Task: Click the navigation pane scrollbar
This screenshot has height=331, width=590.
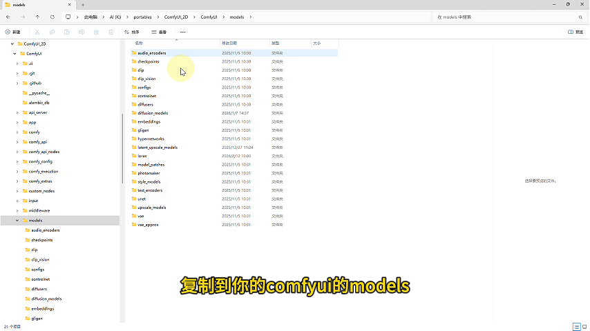Action: [x=123, y=148]
